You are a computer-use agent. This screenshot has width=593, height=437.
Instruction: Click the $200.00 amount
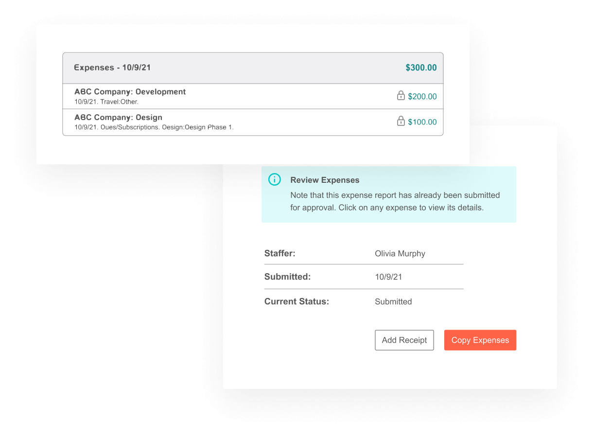(x=422, y=97)
